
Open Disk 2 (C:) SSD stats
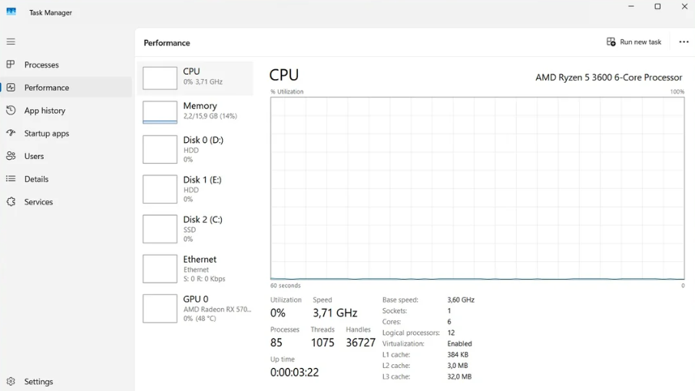[x=197, y=229]
